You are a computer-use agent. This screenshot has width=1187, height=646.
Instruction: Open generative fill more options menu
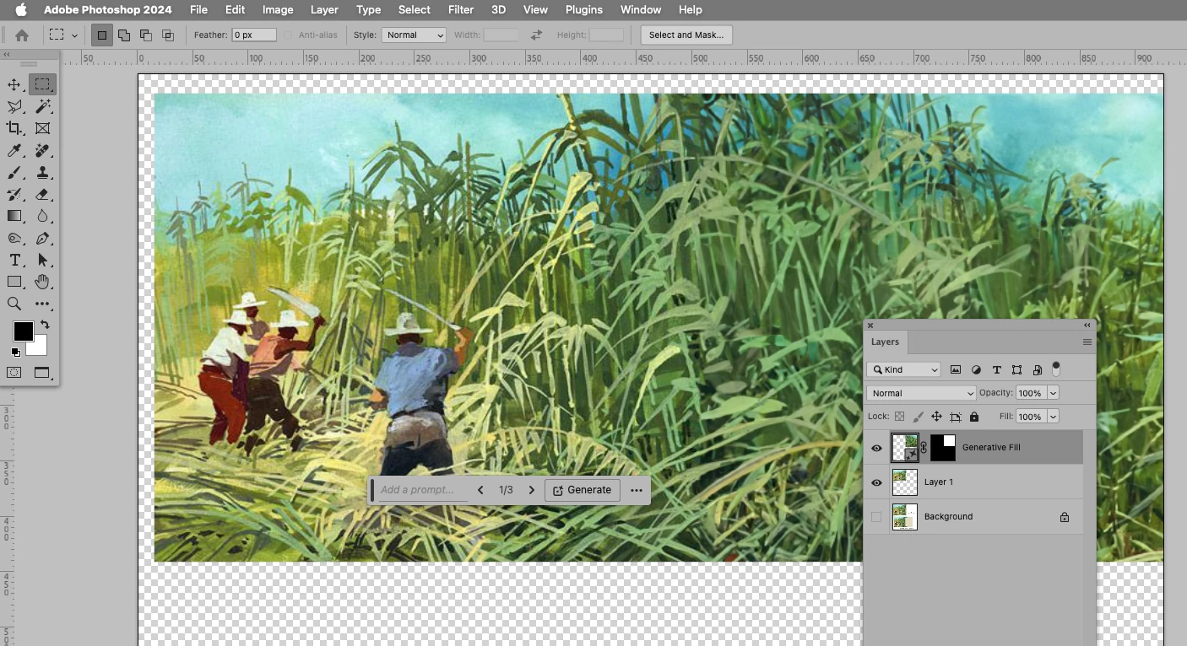click(x=637, y=490)
